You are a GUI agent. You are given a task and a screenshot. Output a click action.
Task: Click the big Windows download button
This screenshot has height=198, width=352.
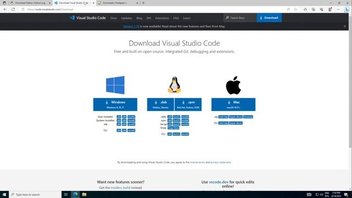pyautogui.click(x=115, y=105)
